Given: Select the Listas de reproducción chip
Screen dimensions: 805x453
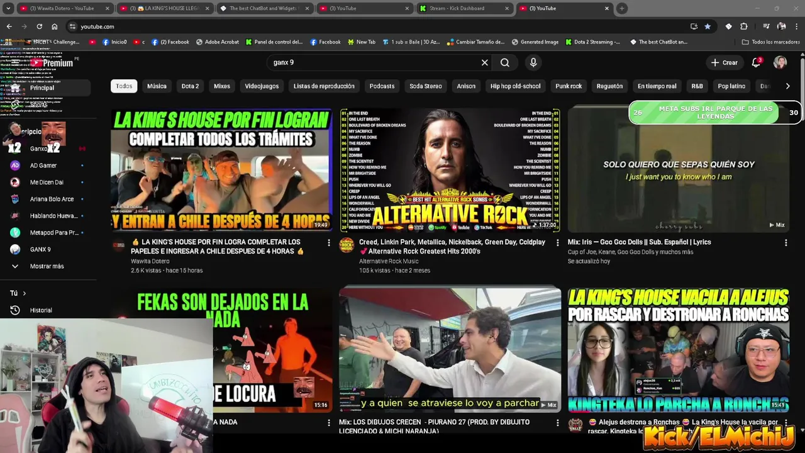Looking at the screenshot, I should coord(324,86).
